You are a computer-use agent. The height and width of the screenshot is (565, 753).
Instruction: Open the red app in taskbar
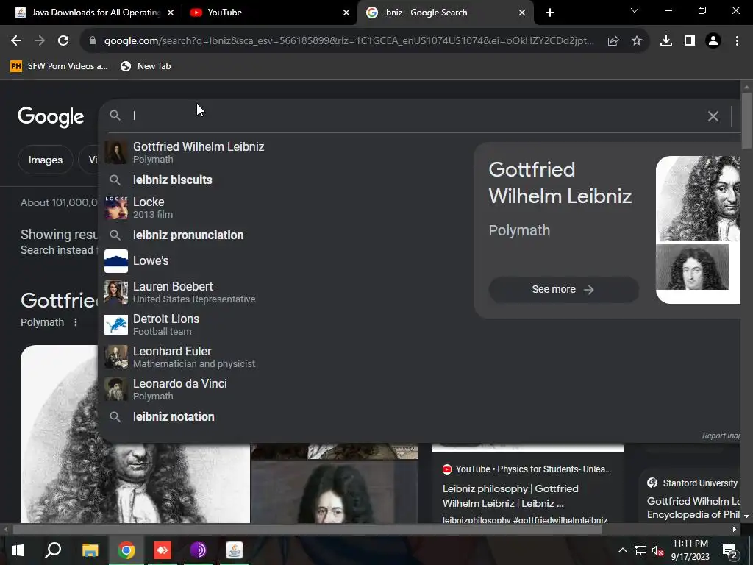point(163,550)
